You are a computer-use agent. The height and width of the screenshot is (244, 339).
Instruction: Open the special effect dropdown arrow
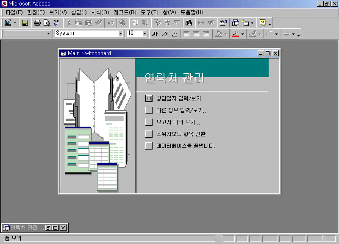tap(293, 34)
